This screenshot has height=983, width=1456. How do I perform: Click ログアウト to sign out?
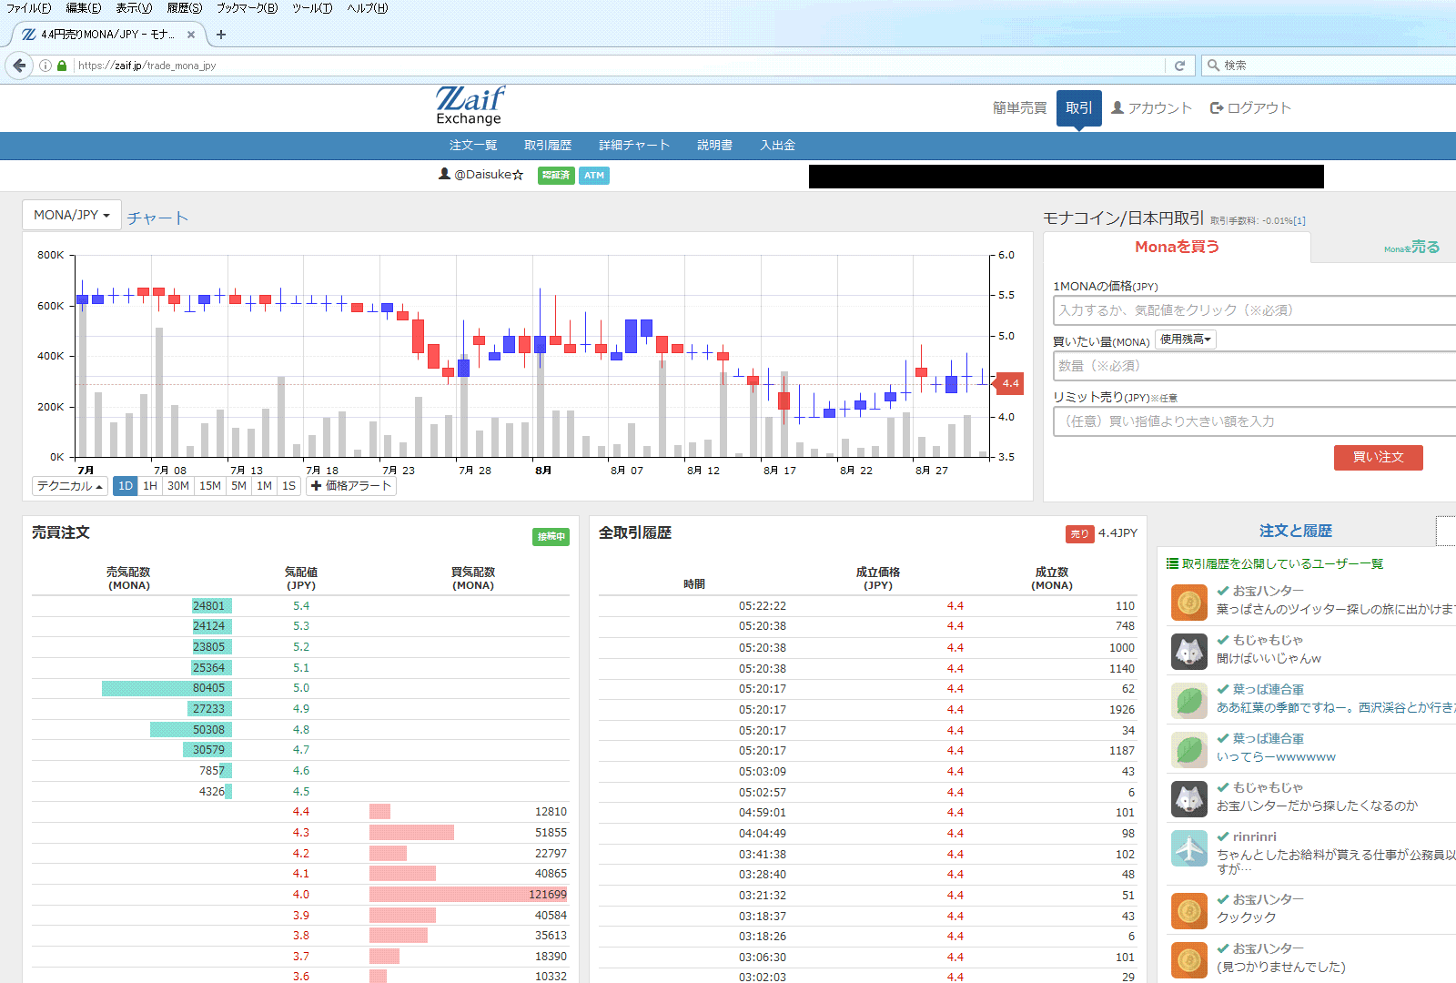(1250, 107)
